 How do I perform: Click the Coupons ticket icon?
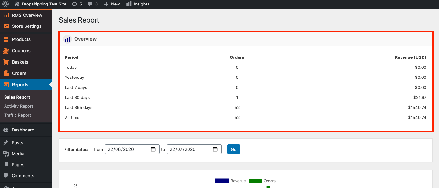6,51
